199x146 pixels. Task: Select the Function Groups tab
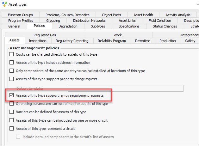[20, 15]
